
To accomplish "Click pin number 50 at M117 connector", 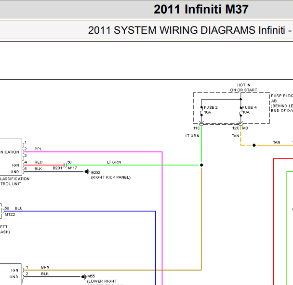I will [69, 162].
